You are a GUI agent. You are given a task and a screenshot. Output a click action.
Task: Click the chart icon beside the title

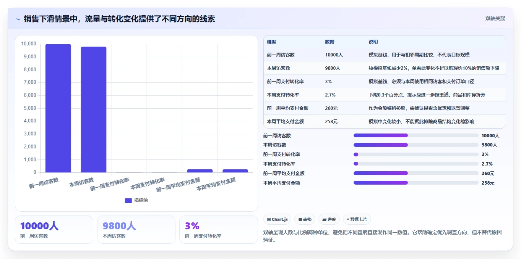pos(18,19)
